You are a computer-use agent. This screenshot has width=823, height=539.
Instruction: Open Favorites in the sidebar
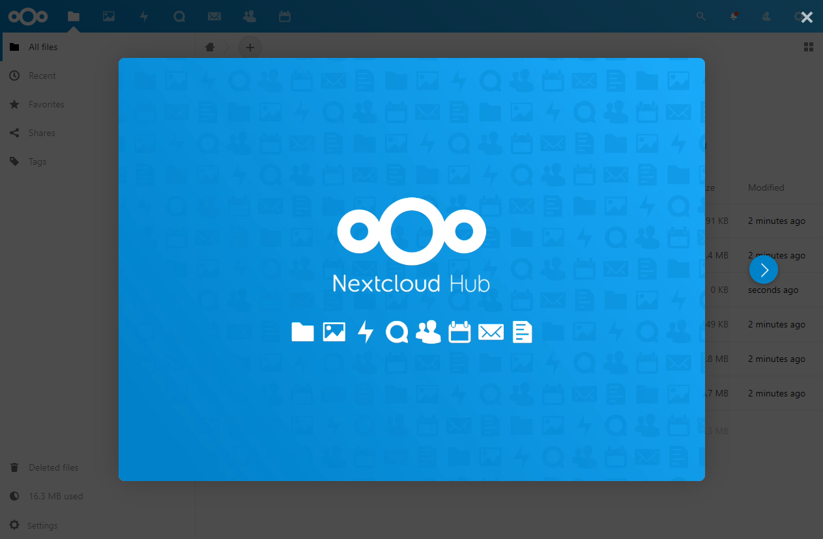(x=98, y=104)
